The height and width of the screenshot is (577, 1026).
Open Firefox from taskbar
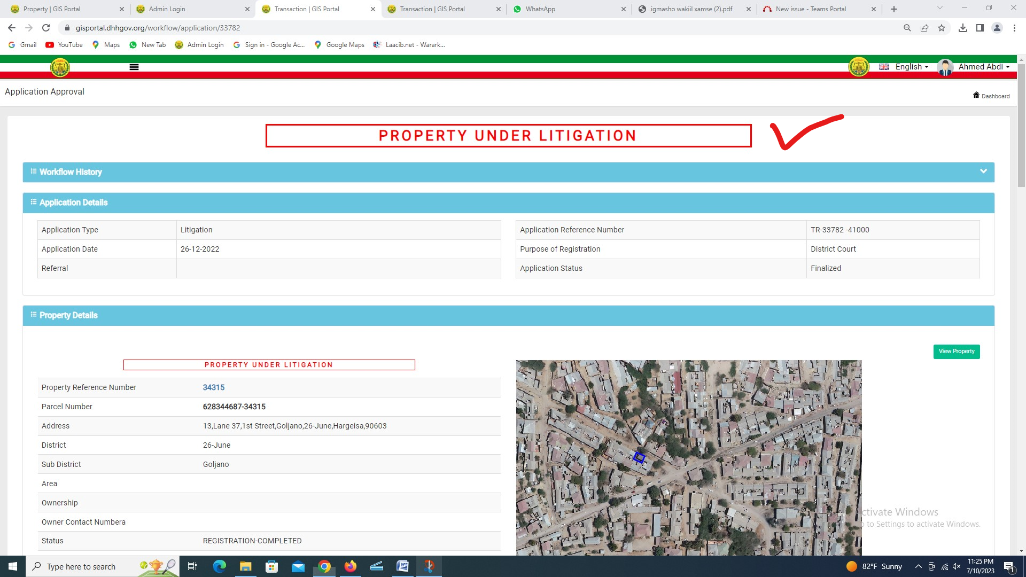click(x=351, y=566)
